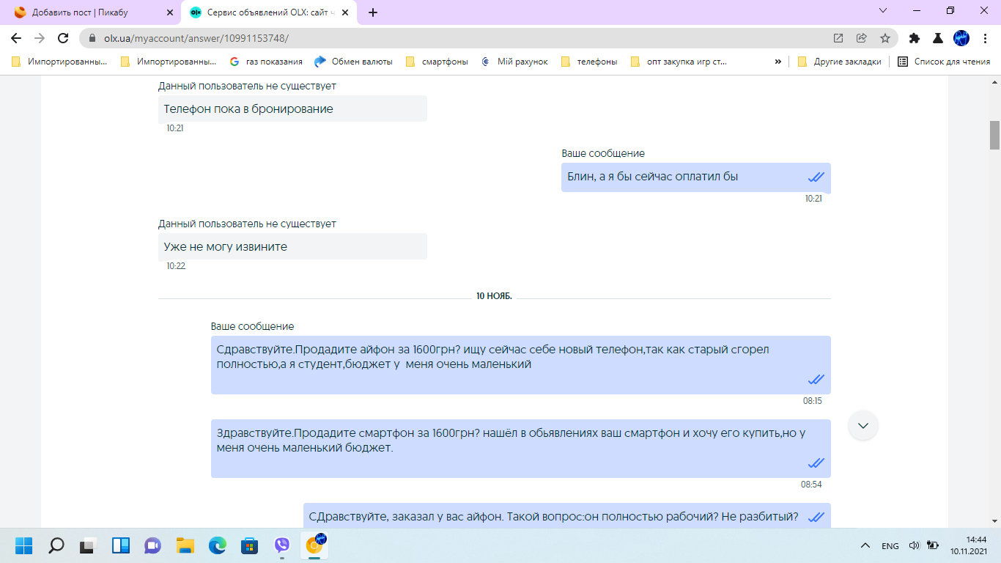Click read checkmarks on Блин message

pos(816,177)
